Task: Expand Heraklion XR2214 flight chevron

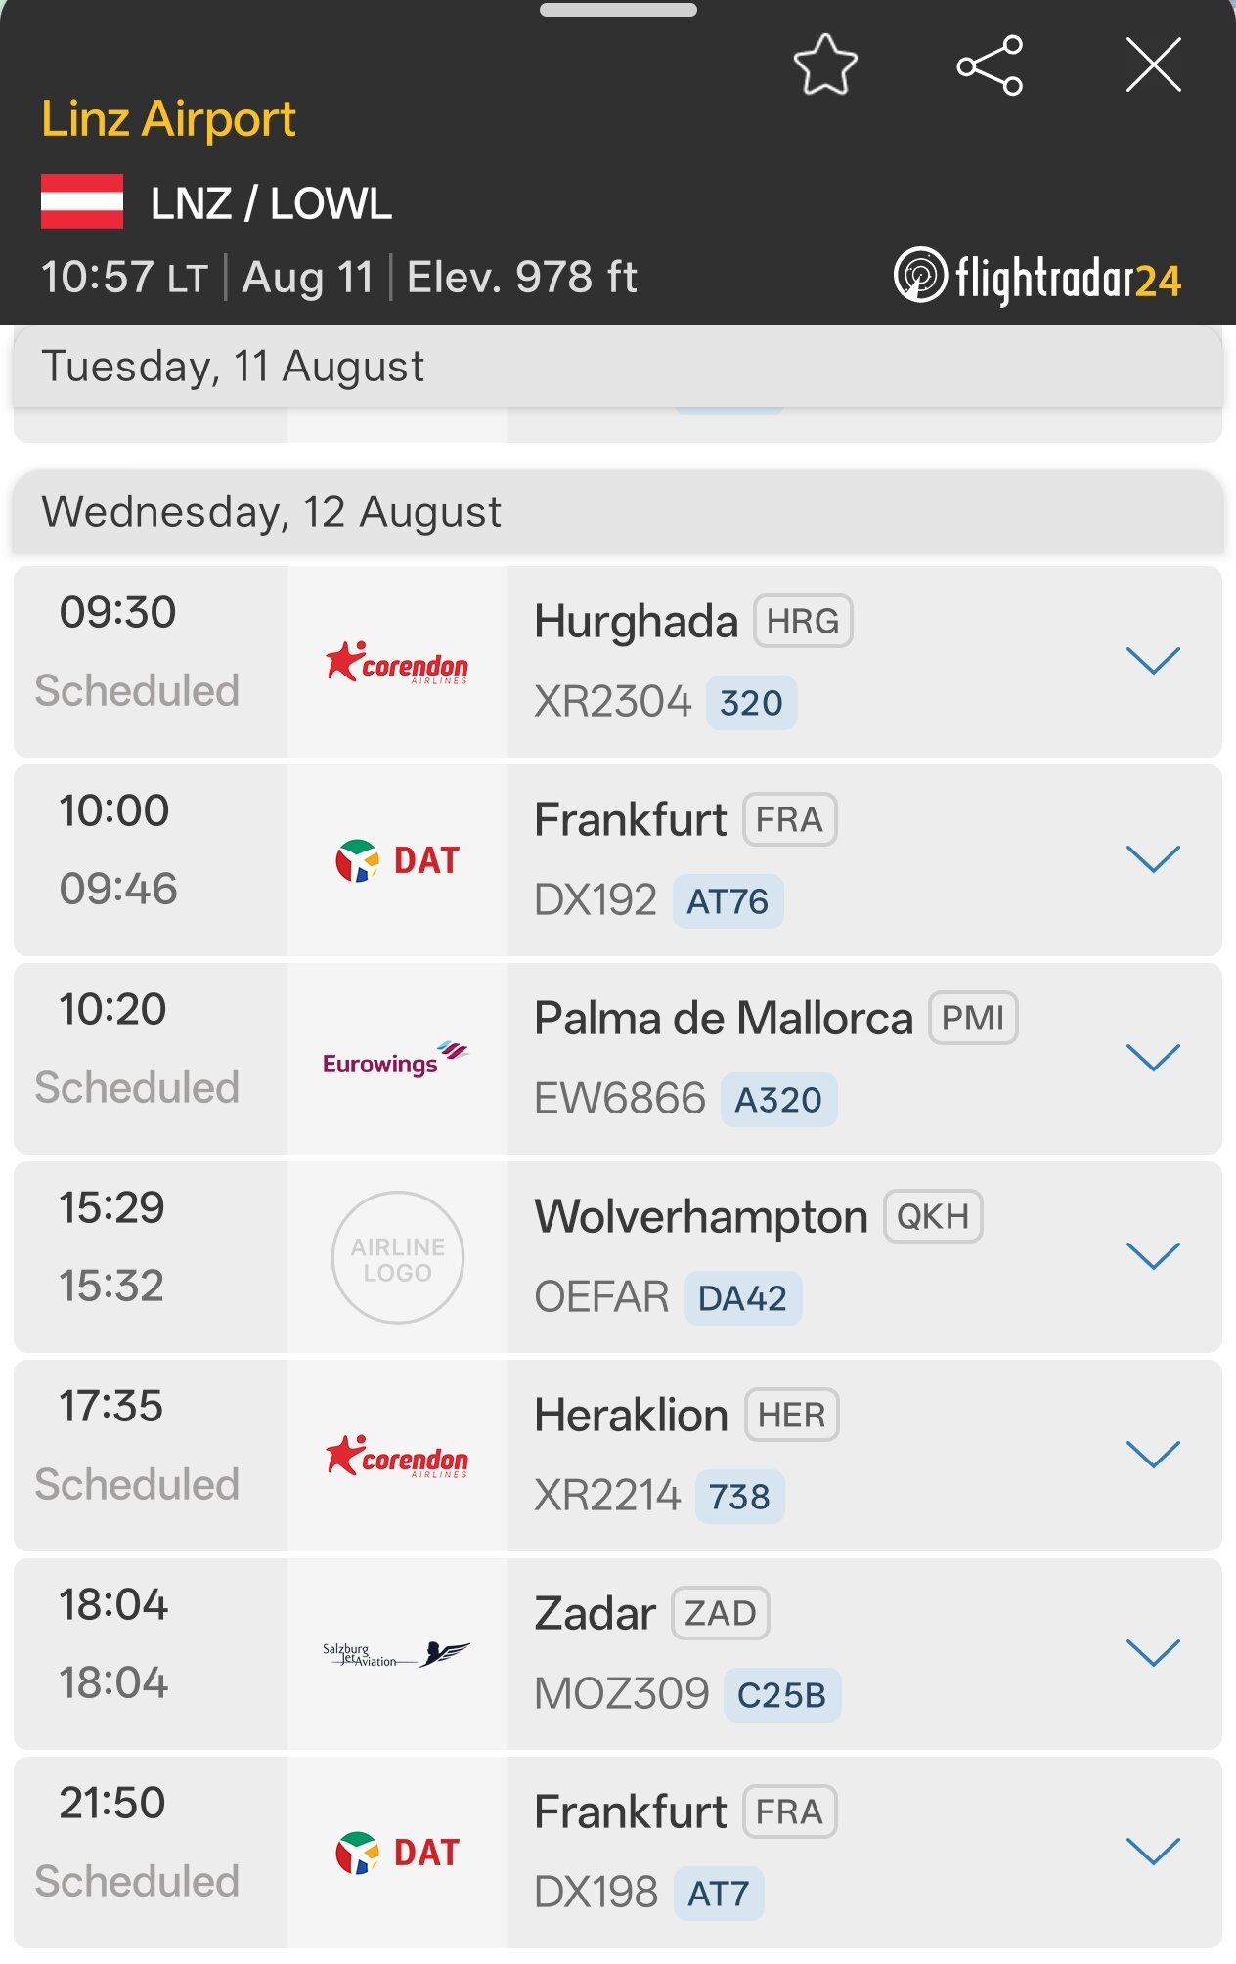Action: pos(1154,1455)
